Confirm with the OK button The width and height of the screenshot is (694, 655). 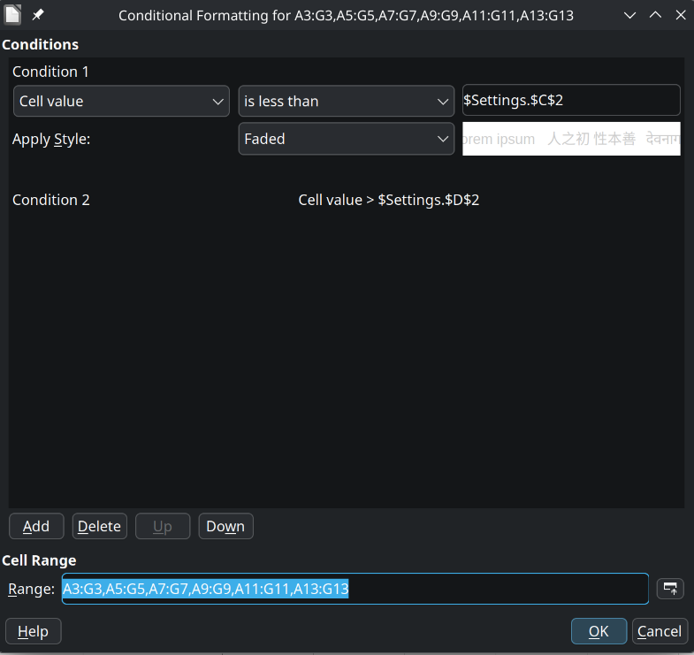click(599, 631)
